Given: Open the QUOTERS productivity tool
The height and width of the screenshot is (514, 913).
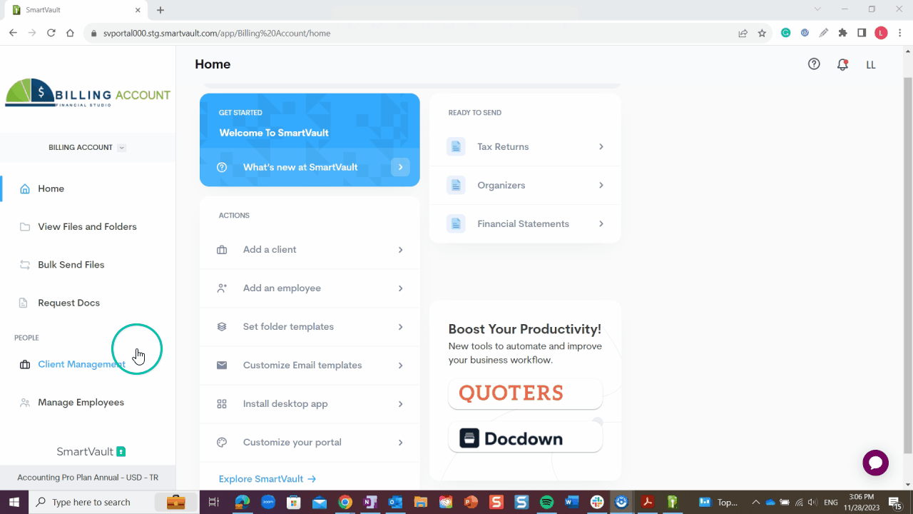Looking at the screenshot, I should tap(525, 393).
